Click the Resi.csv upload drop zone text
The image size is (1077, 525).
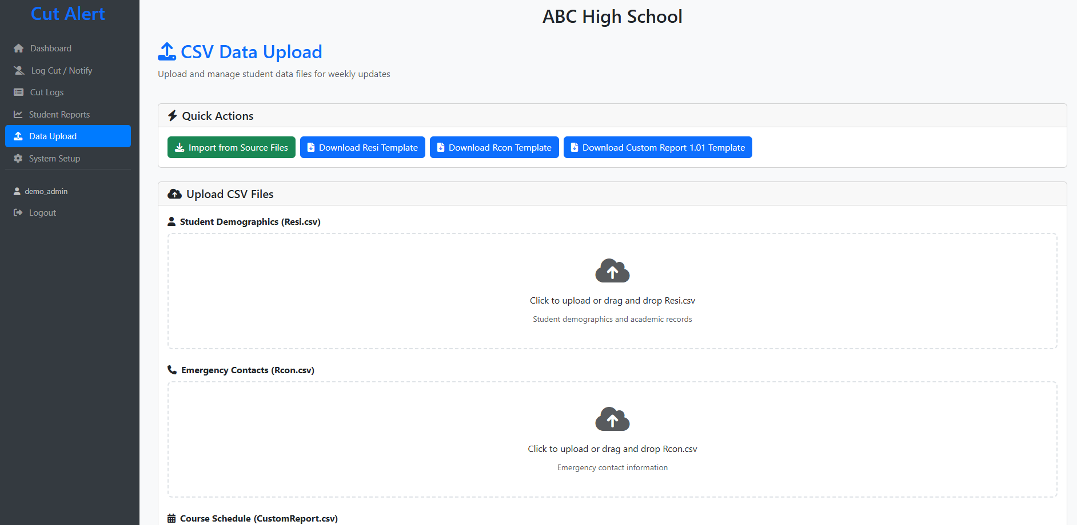tap(612, 301)
